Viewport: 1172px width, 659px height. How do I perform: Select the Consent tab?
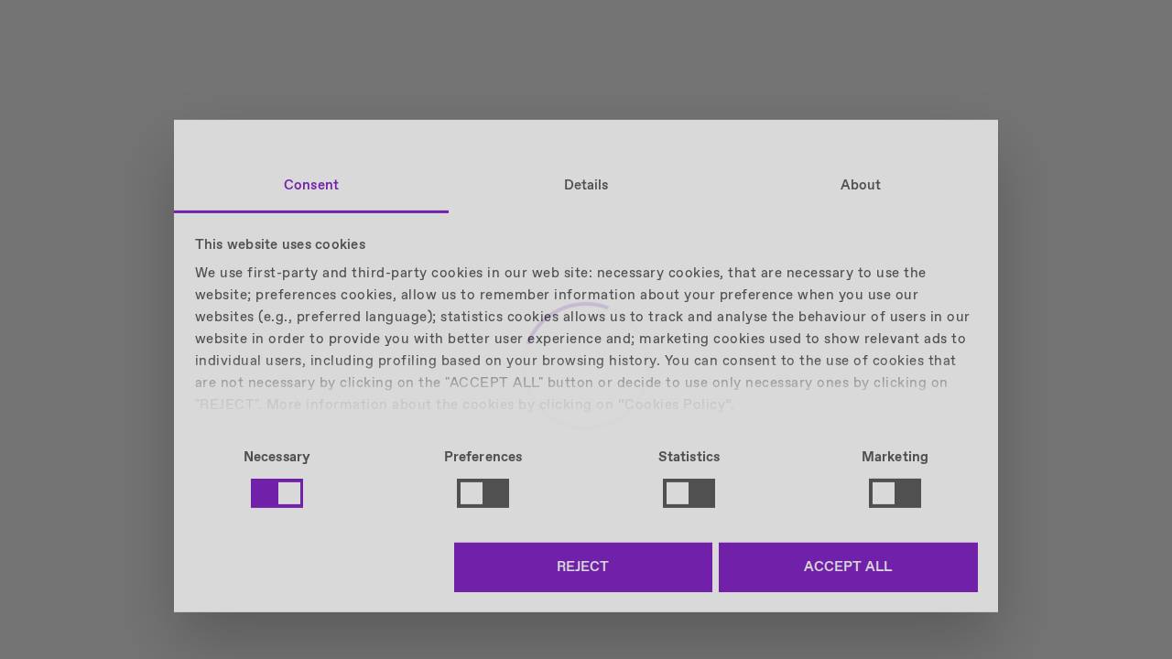click(x=310, y=185)
